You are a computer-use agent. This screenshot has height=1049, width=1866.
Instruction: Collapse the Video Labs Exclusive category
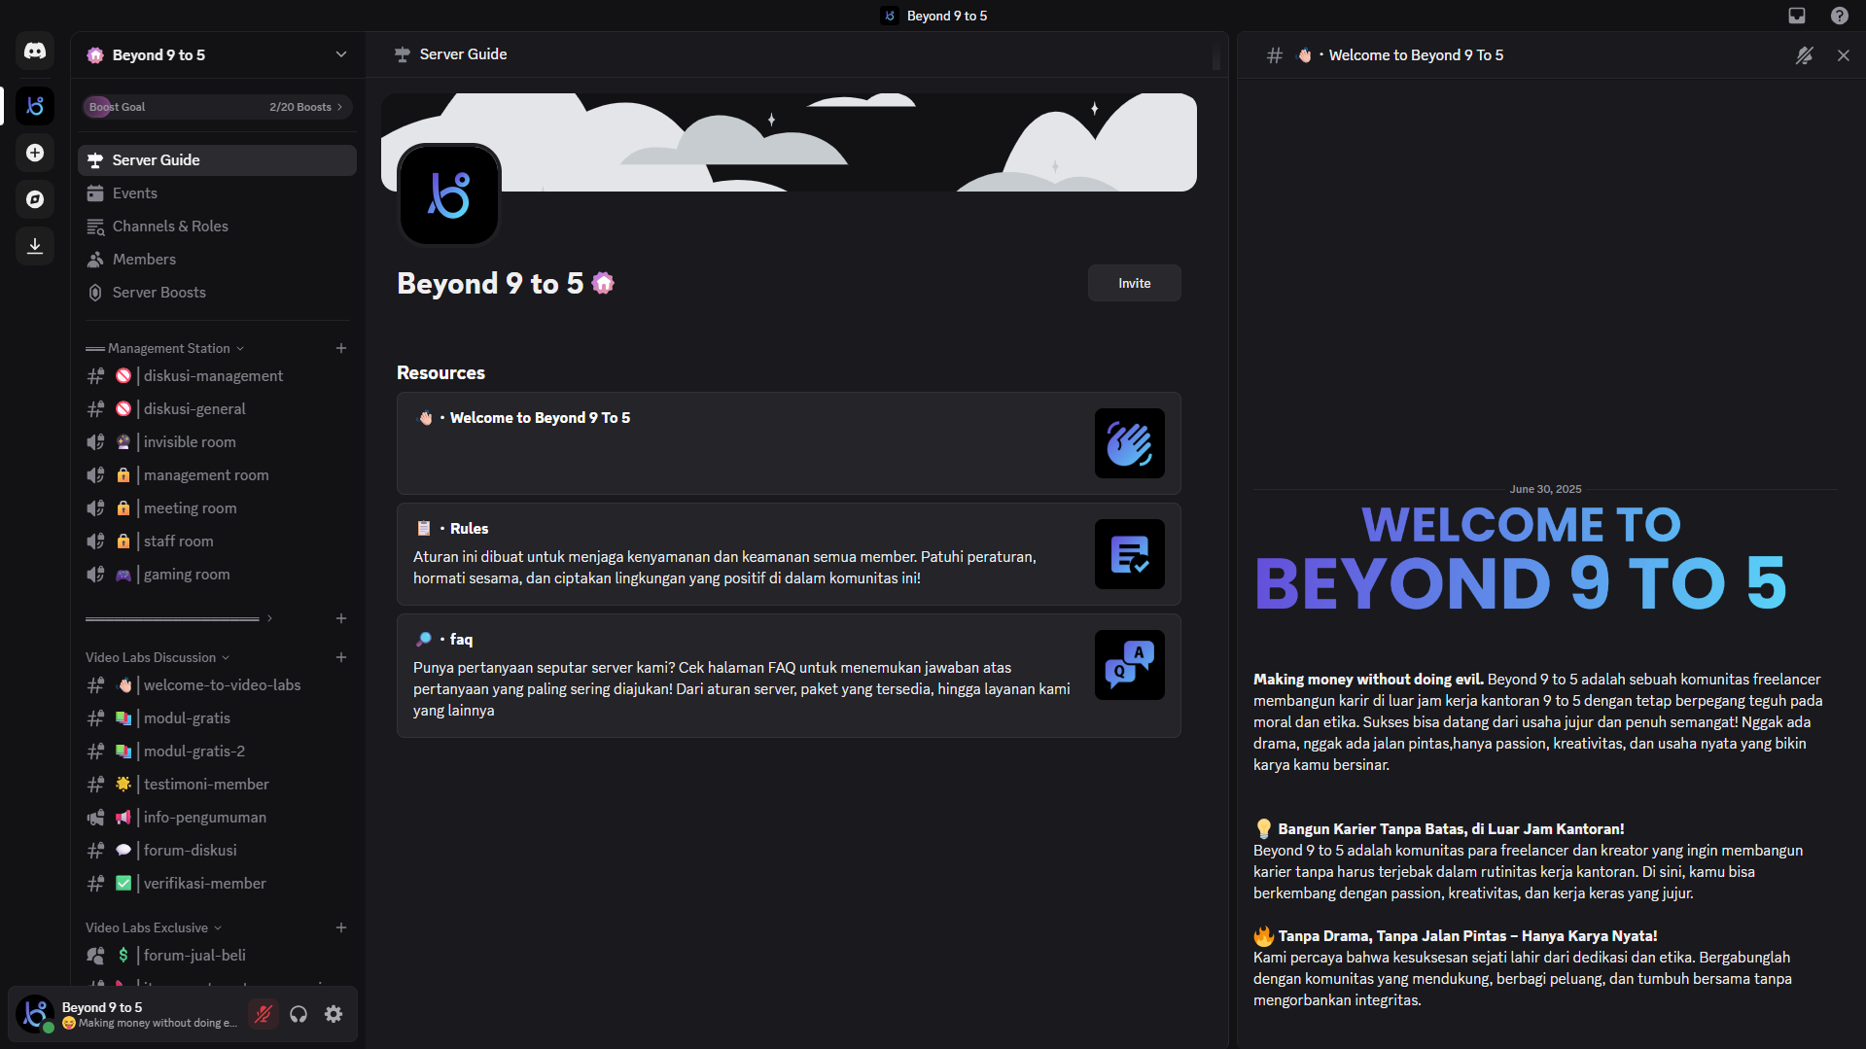tap(154, 927)
